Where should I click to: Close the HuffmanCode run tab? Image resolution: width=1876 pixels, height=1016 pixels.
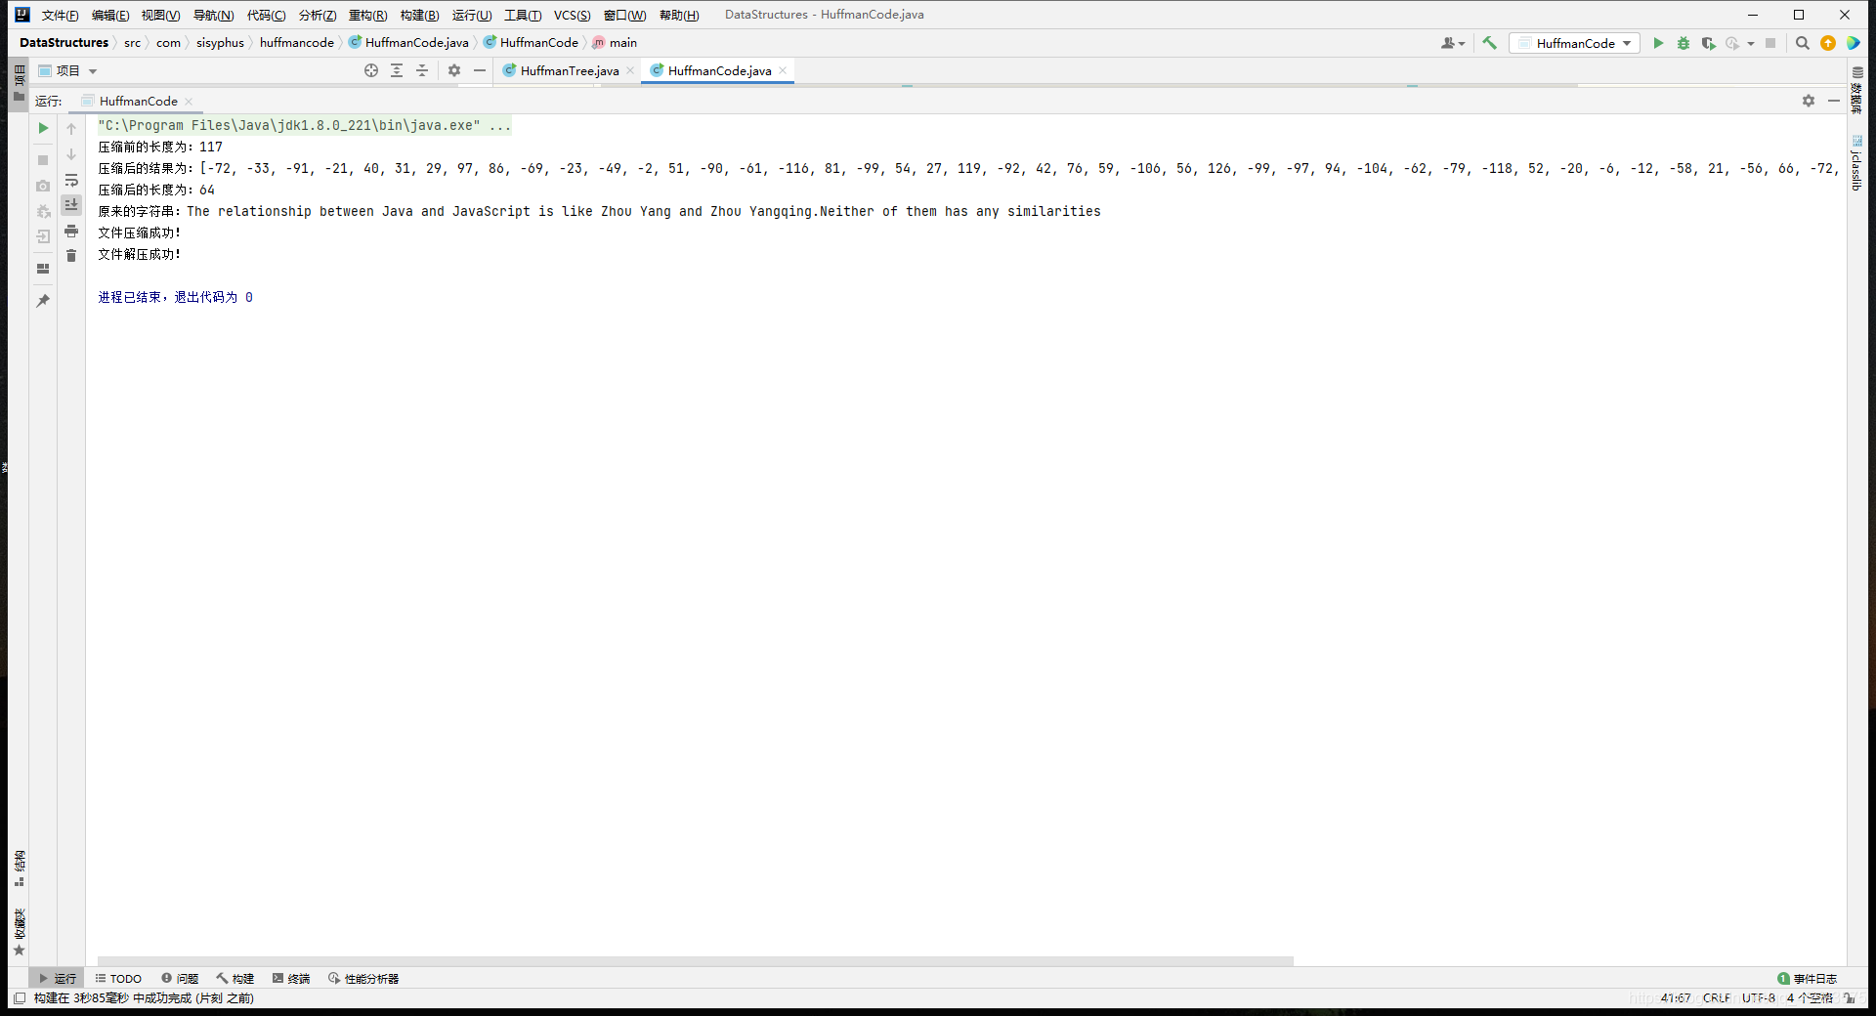pos(189,102)
